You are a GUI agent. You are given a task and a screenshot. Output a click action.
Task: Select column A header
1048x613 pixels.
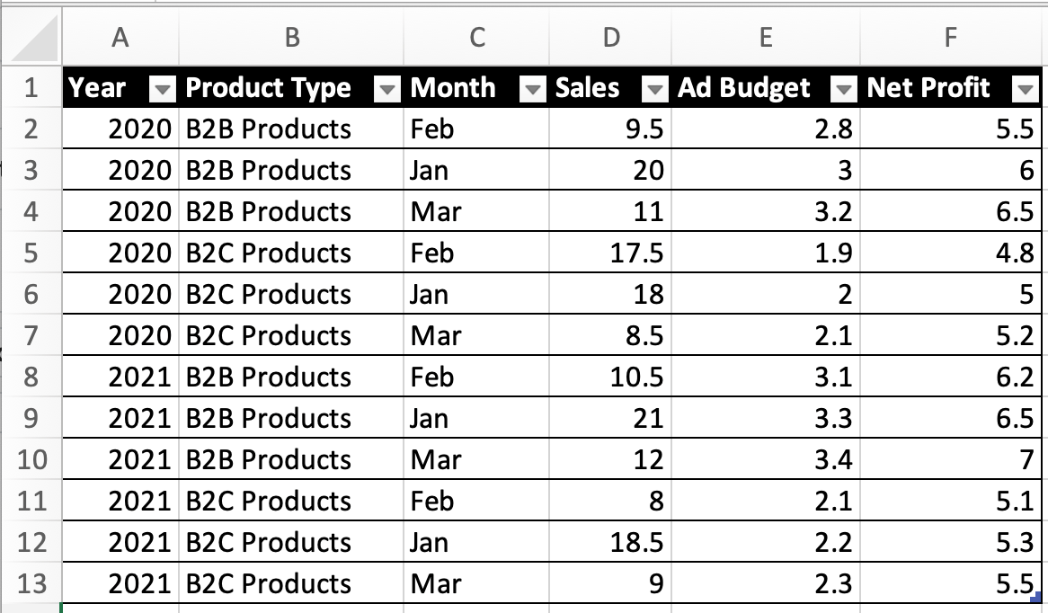[120, 36]
